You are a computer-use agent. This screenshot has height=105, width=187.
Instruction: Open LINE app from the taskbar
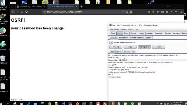pos(133,104)
